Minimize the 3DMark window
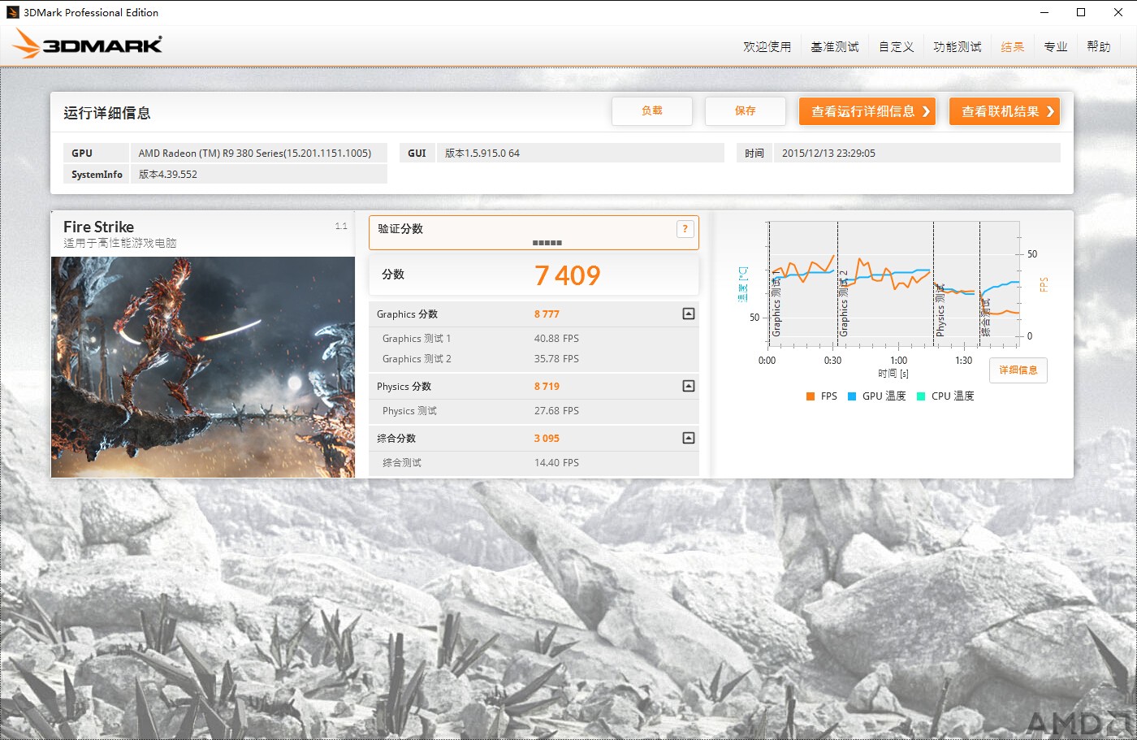Image resolution: width=1137 pixels, height=740 pixels. point(1044,12)
